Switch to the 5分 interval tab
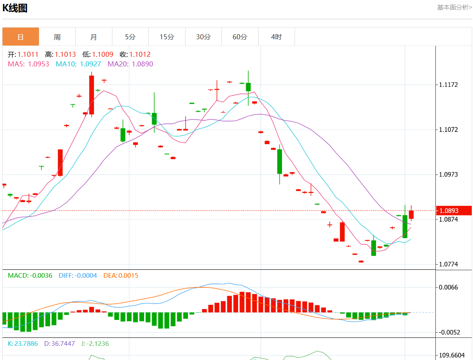The height and width of the screenshot is (360, 473). pyautogui.click(x=130, y=37)
